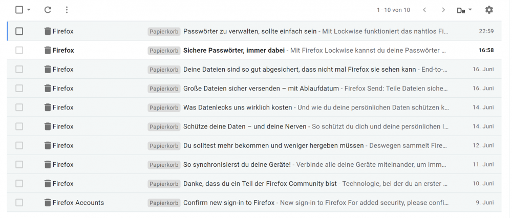Click the Papierkorb label on the 22:59 email

point(164,31)
